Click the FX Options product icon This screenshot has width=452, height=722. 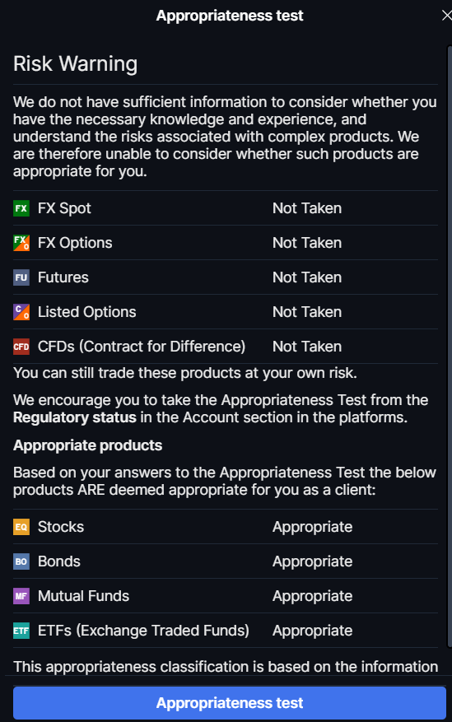point(21,243)
